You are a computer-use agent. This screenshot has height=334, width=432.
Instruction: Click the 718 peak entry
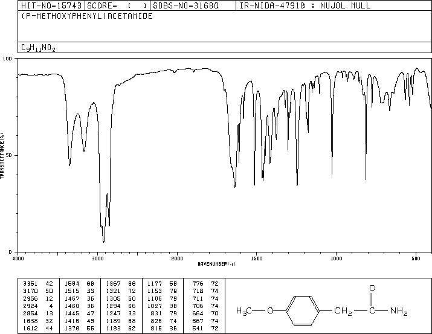[198, 291]
